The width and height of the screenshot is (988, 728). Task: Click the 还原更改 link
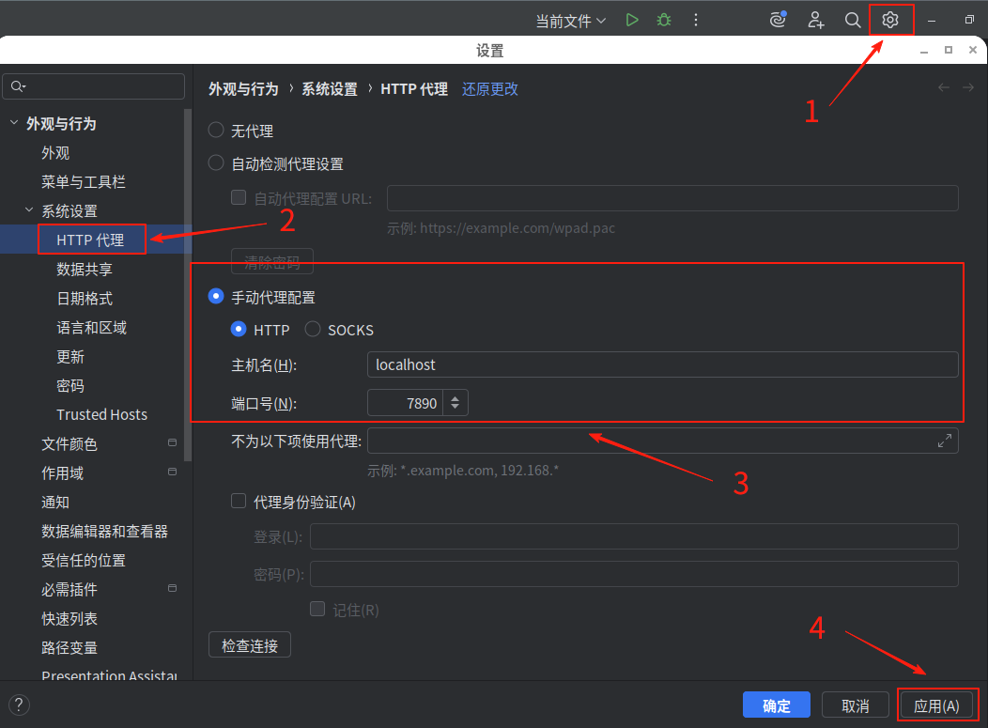(x=489, y=88)
